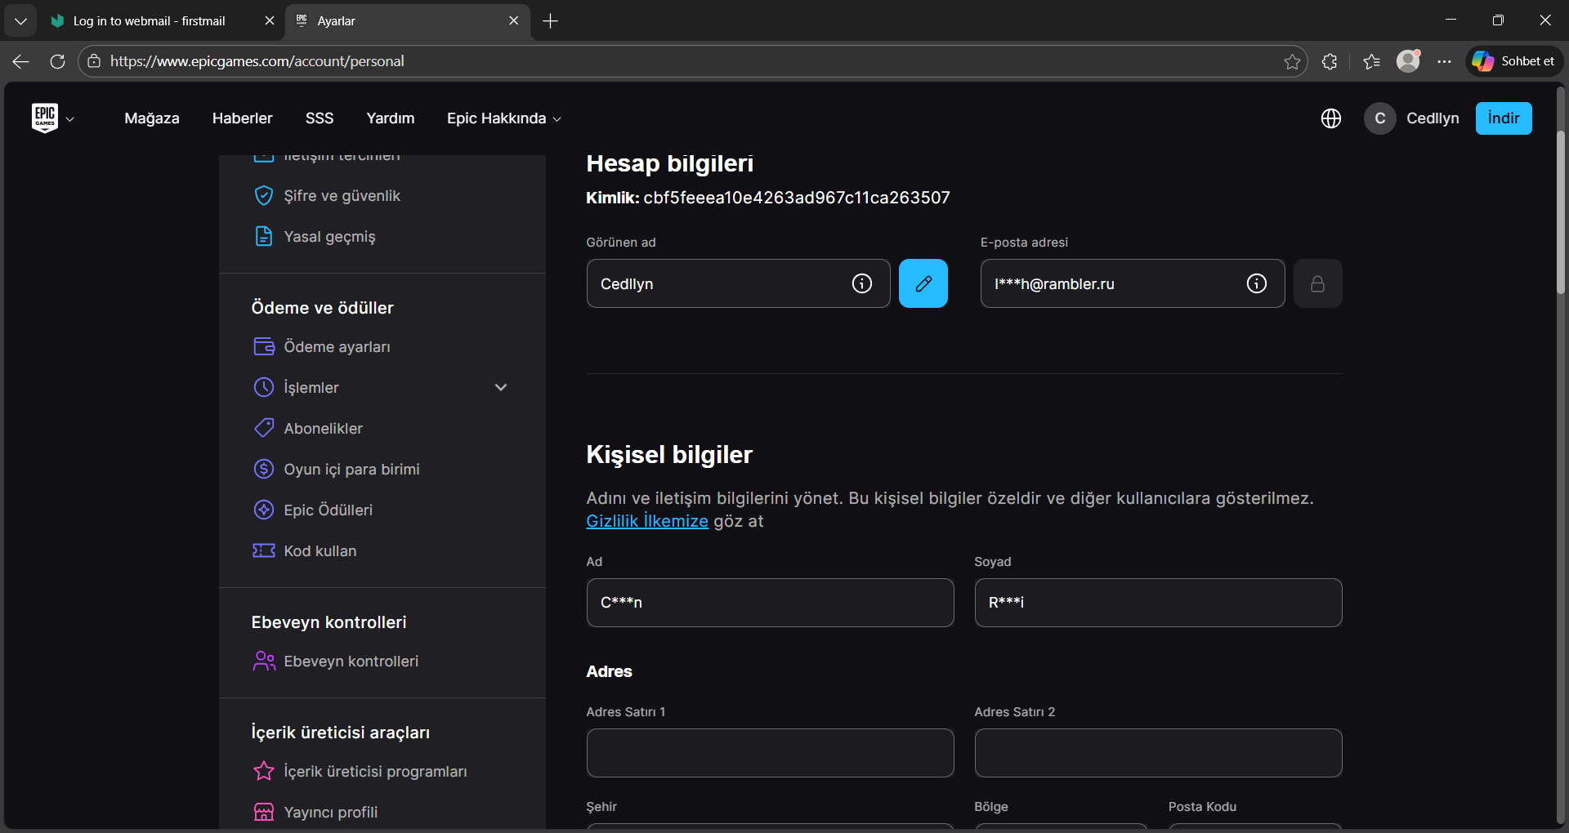Click the lock button beside the email
The image size is (1569, 833).
1318,283
